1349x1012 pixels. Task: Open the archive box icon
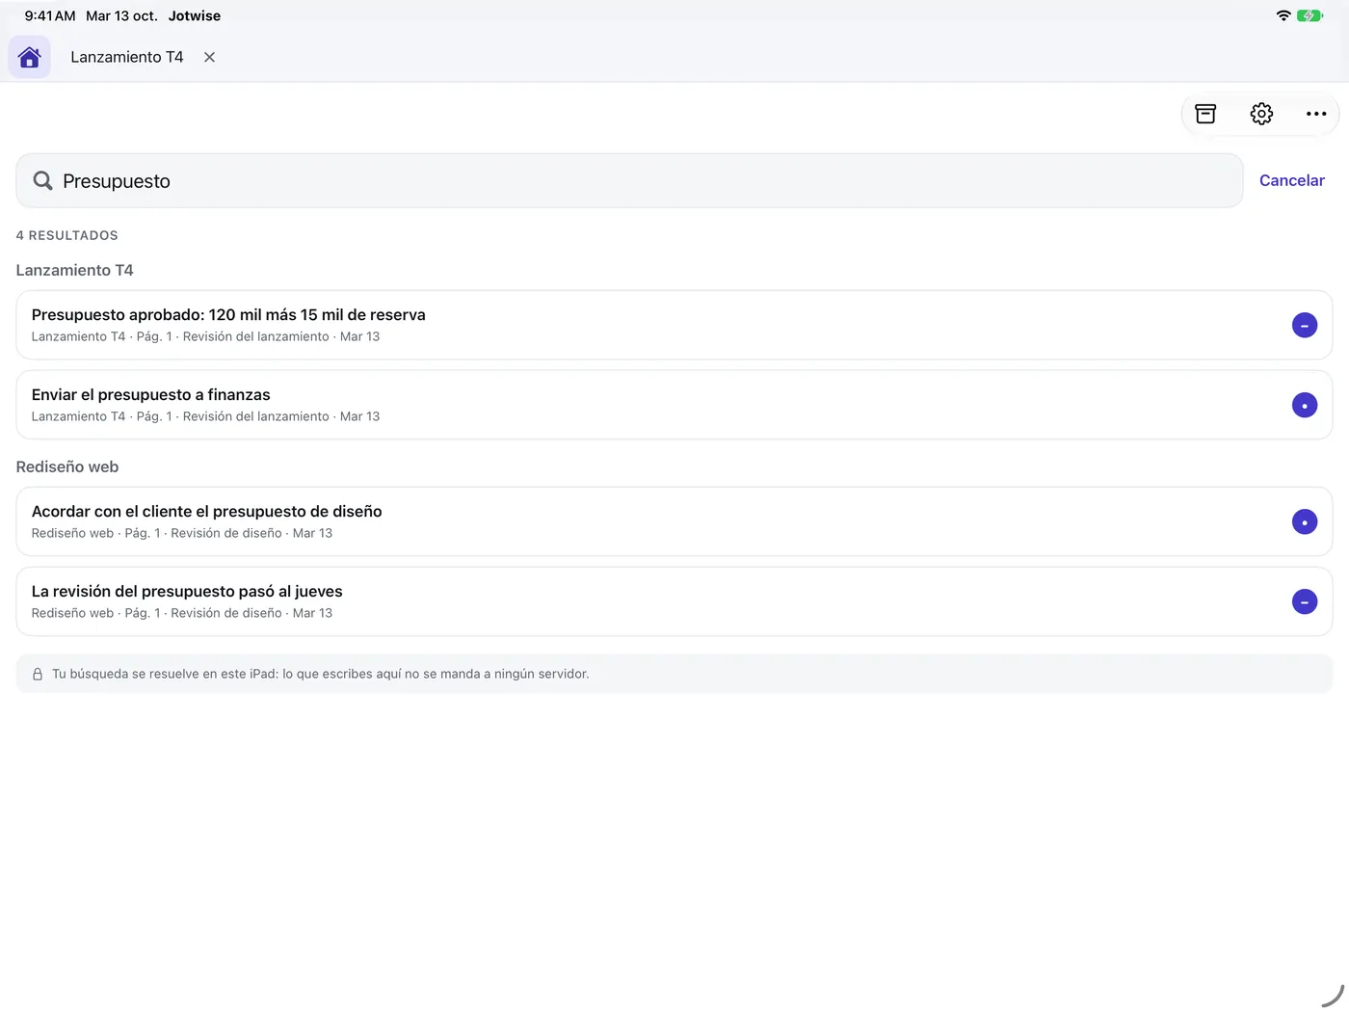pyautogui.click(x=1205, y=114)
